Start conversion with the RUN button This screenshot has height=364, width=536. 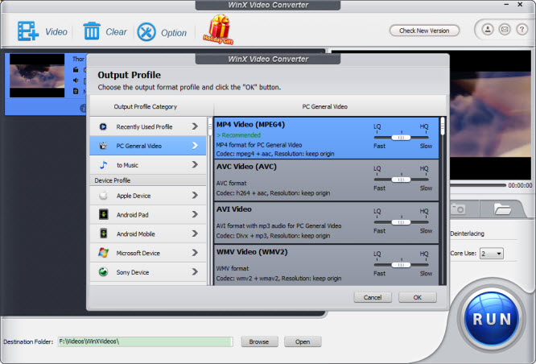pos(491,319)
